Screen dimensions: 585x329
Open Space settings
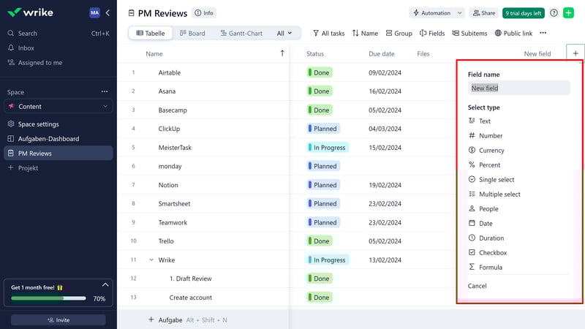(38, 124)
